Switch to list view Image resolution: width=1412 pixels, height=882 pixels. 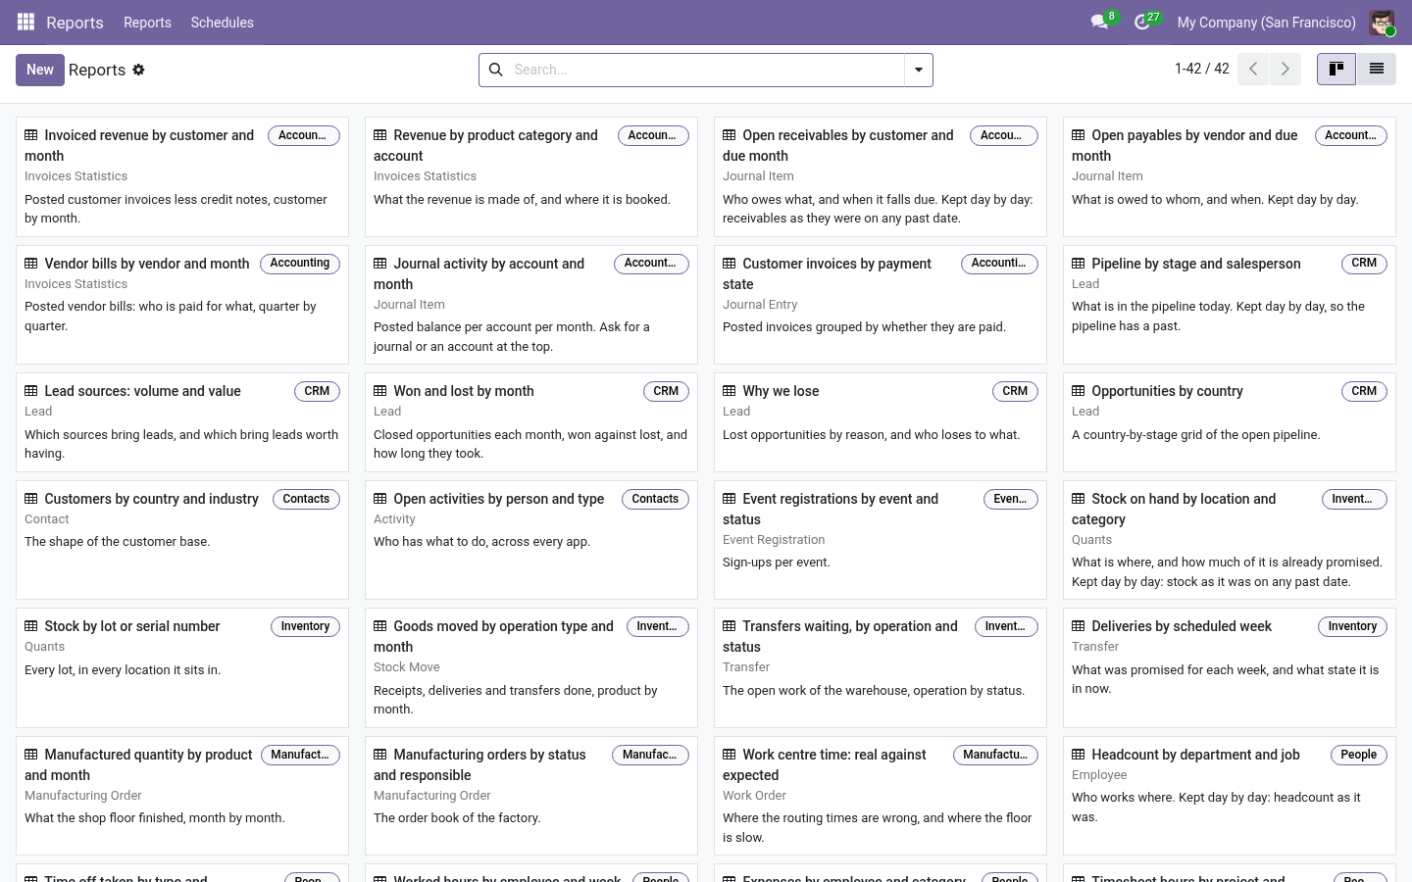coord(1377,70)
